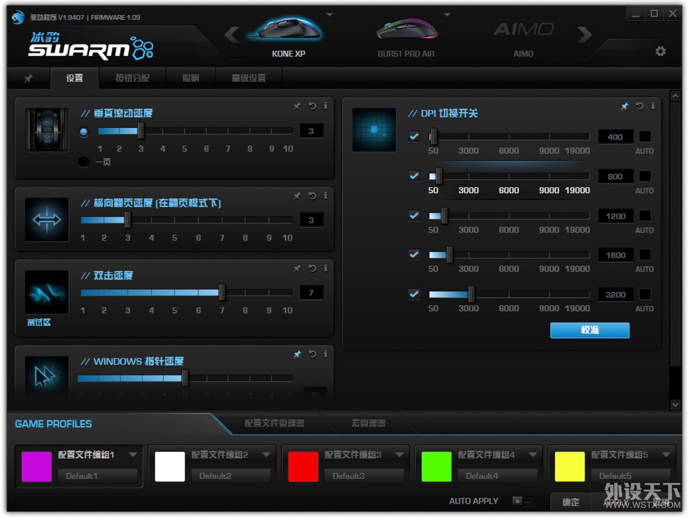Show info for 横向翻页速度 panel
Image resolution: width=689 pixels, height=517 pixels.
coord(326,196)
